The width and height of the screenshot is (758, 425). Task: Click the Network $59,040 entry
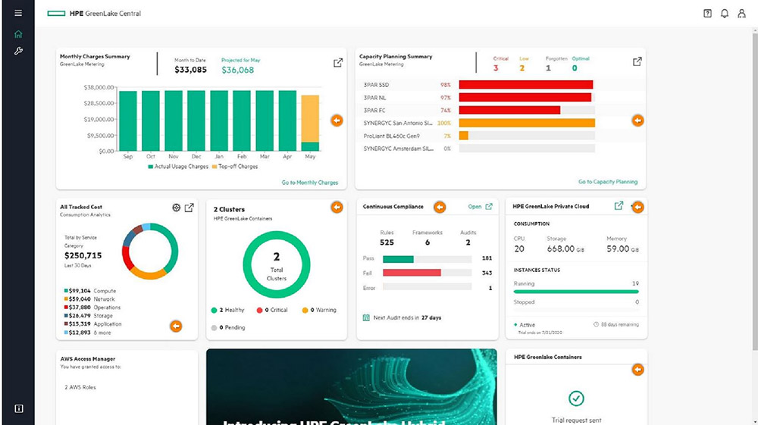pos(89,299)
